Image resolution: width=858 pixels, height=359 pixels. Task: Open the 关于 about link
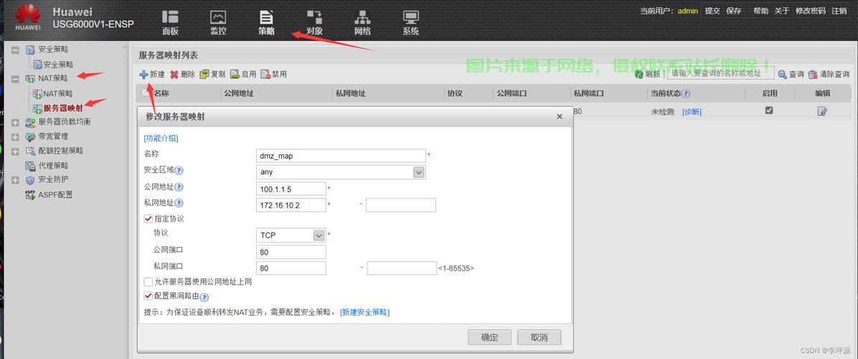click(x=782, y=11)
